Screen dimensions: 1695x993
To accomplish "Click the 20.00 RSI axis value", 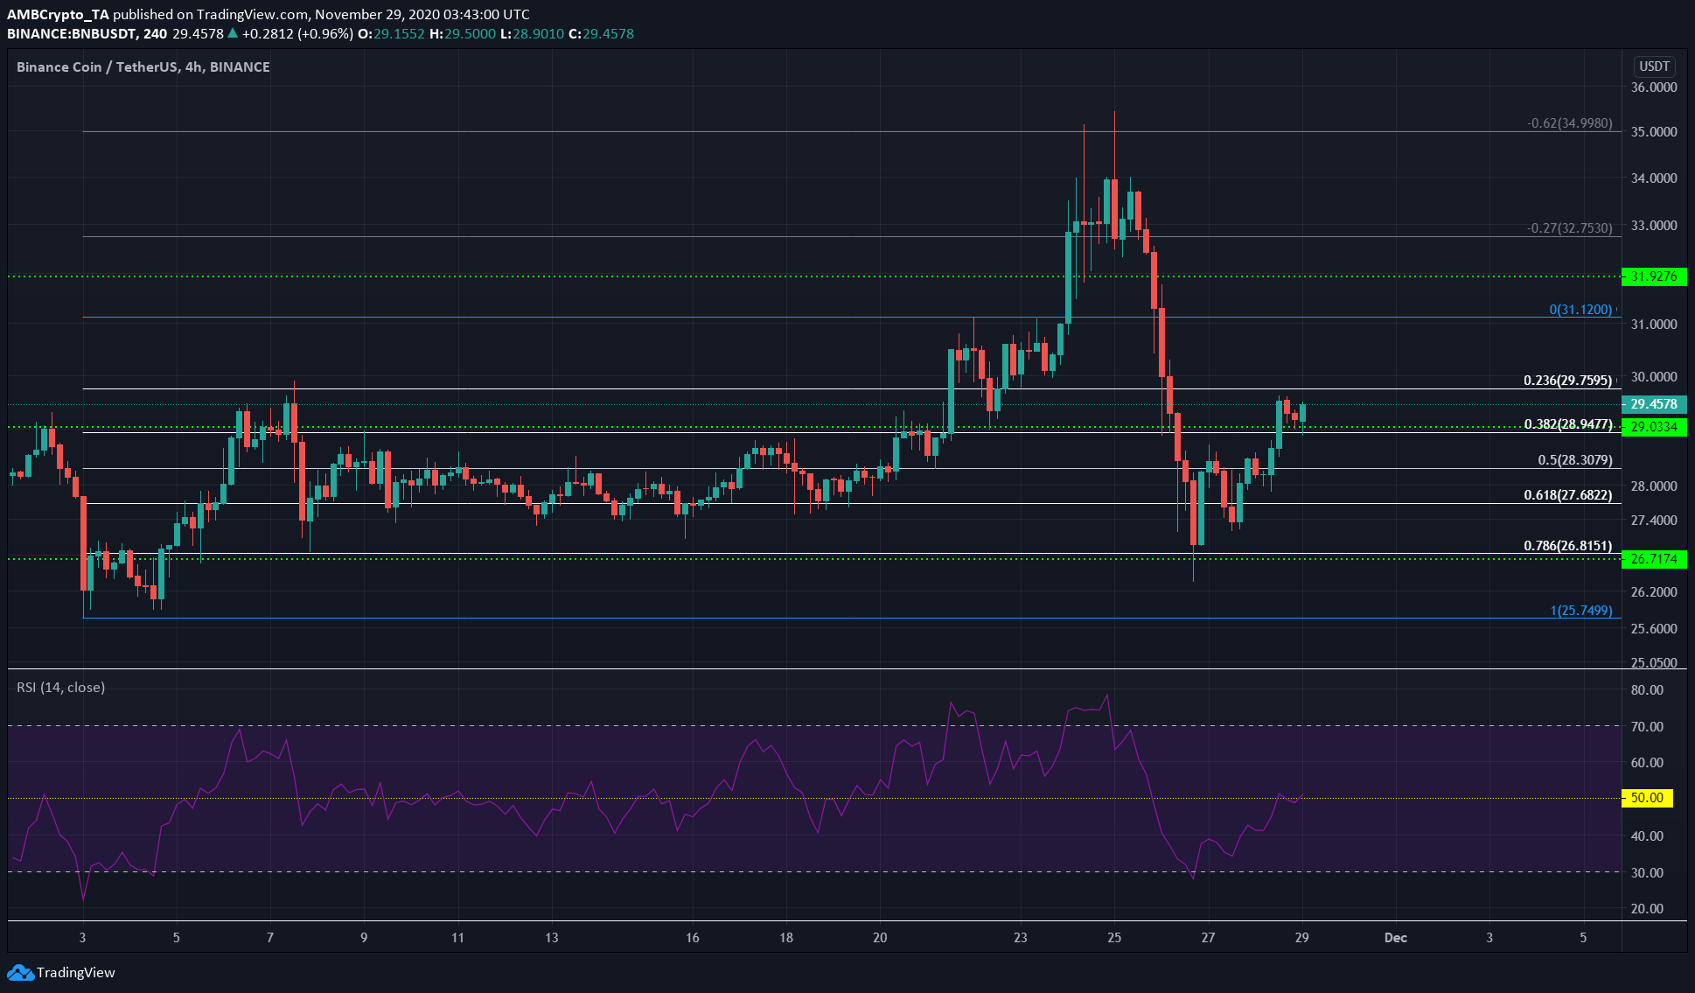I will tap(1647, 909).
